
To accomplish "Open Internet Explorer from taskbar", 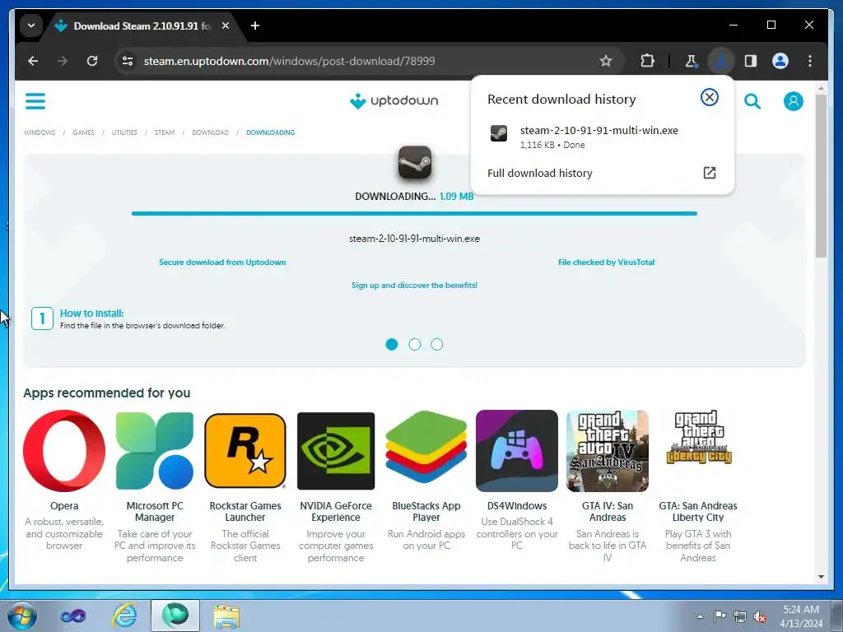I will [125, 616].
